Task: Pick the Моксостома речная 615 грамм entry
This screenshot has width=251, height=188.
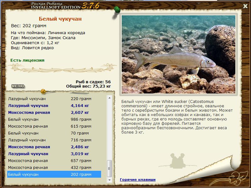Action: click(54, 126)
